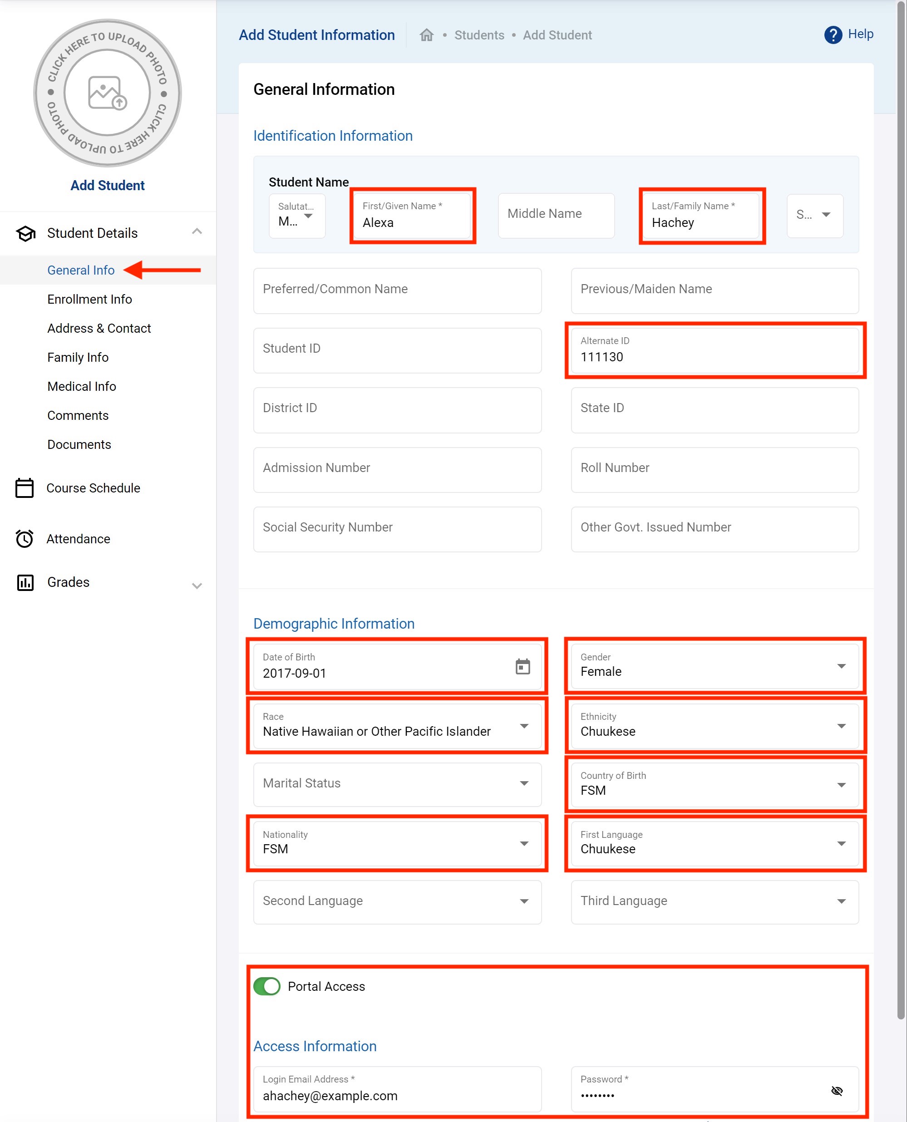The width and height of the screenshot is (907, 1122).
Task: Click the upload photo image icon
Action: (107, 93)
